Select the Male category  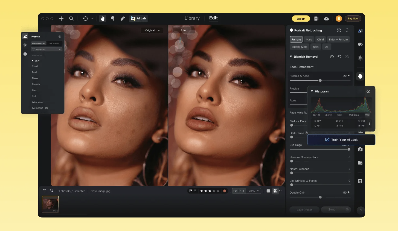309,39
